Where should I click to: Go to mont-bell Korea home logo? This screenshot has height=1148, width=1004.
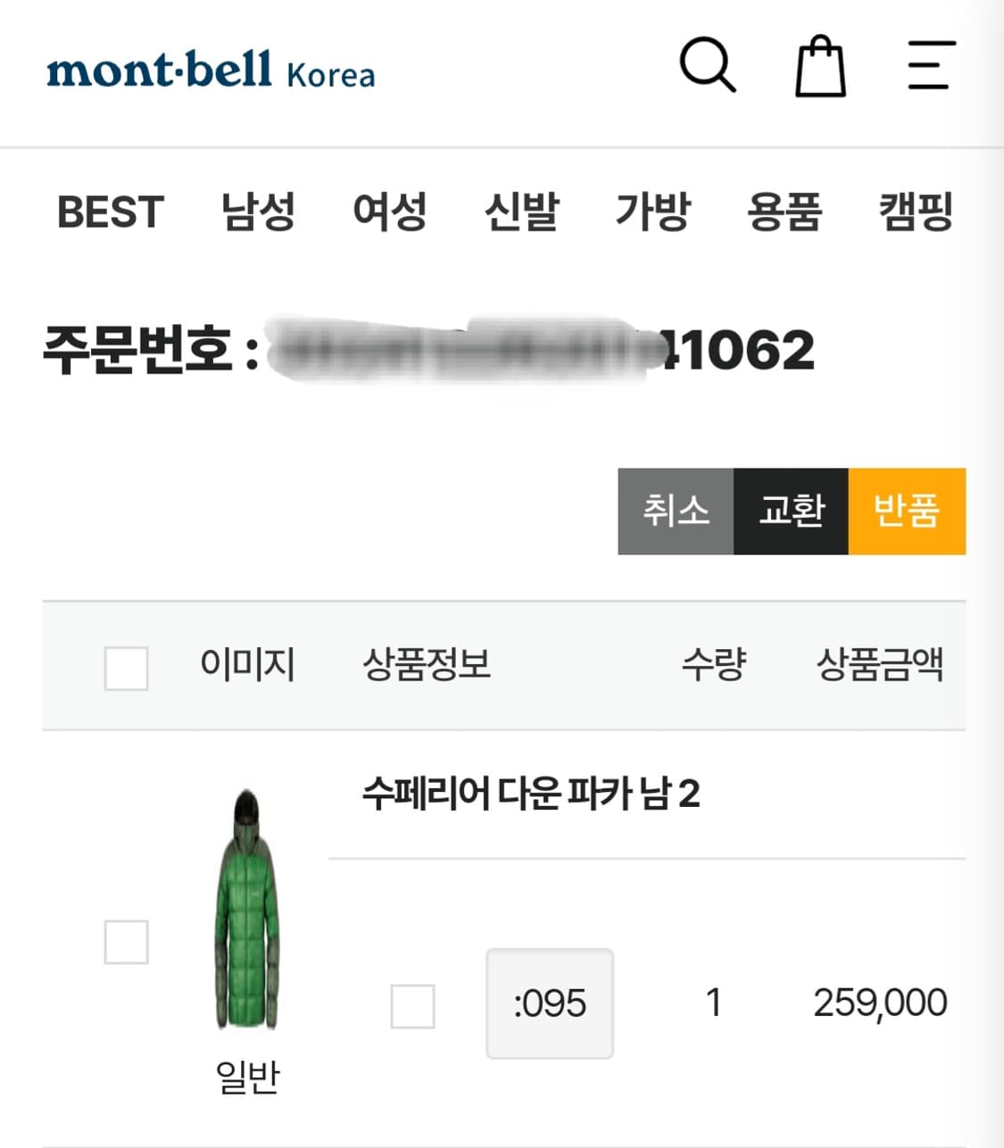click(x=211, y=71)
